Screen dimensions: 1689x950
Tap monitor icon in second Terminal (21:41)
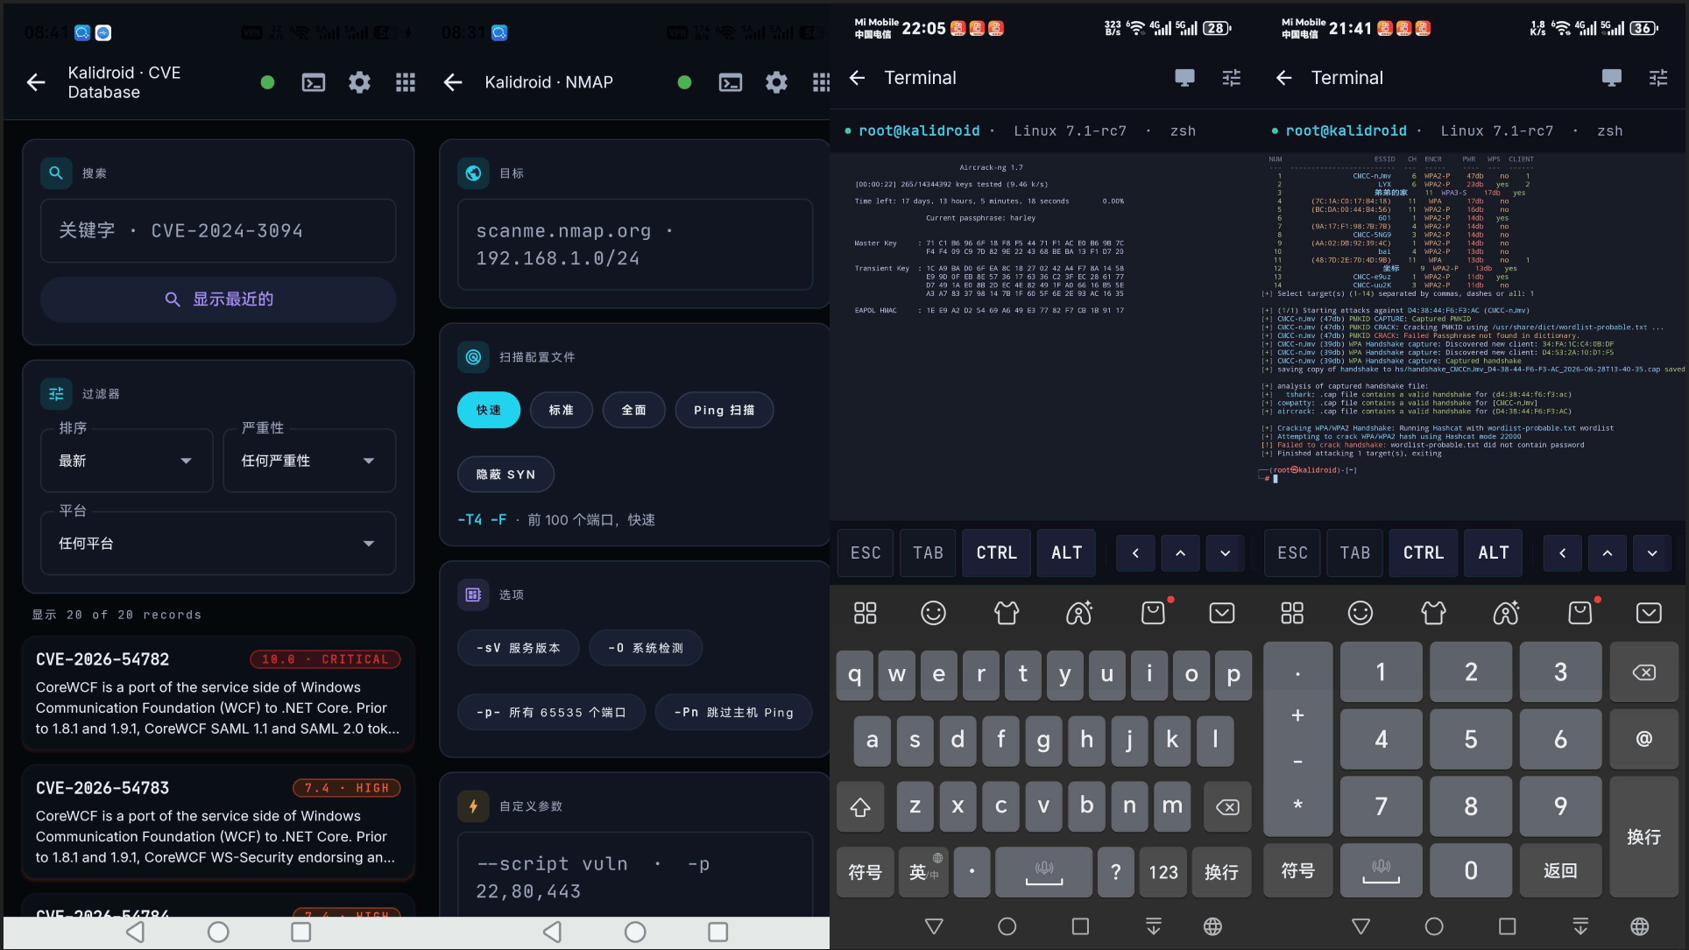tap(1611, 78)
